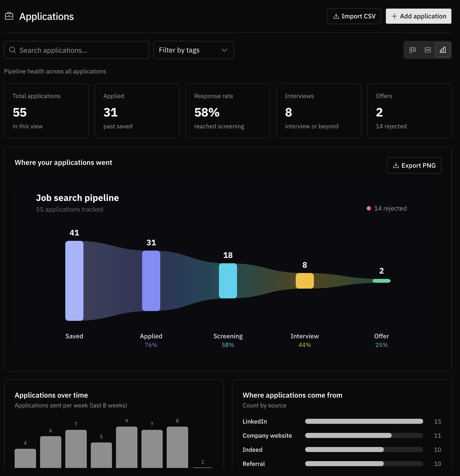The height and width of the screenshot is (476, 460).
Task: Click the Company website source bar
Action: tap(364, 435)
